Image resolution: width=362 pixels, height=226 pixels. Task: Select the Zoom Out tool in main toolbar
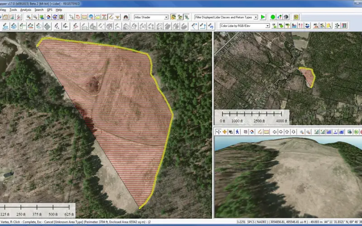(x=35, y=17)
